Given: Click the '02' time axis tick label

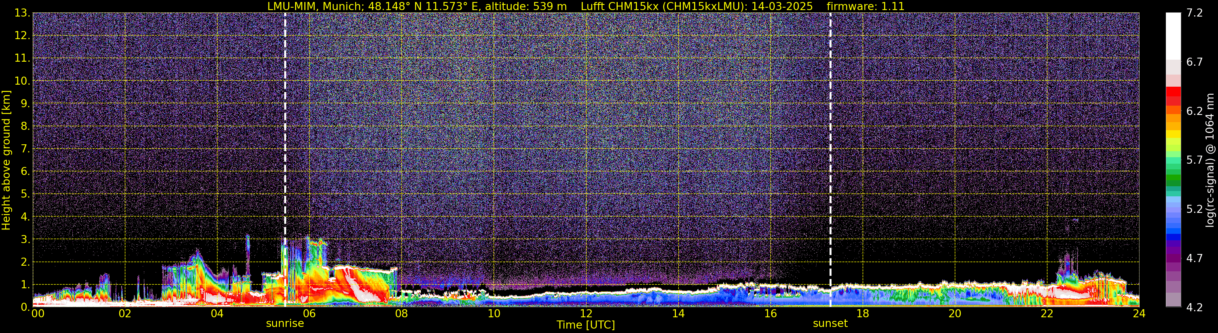Looking at the screenshot, I should [x=125, y=314].
